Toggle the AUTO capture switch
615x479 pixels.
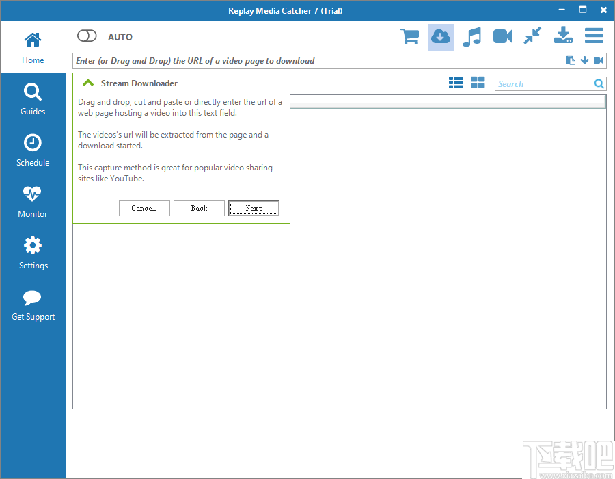pyautogui.click(x=87, y=36)
